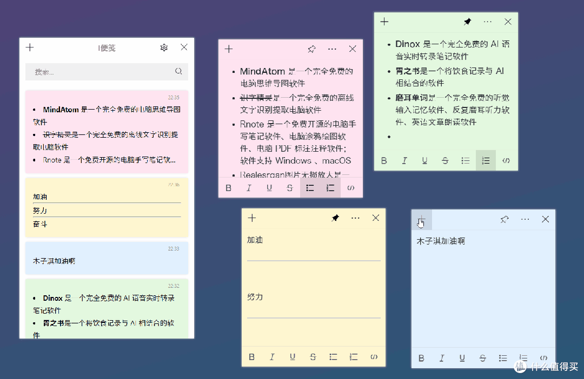Pin the blue note on top

coord(505,219)
